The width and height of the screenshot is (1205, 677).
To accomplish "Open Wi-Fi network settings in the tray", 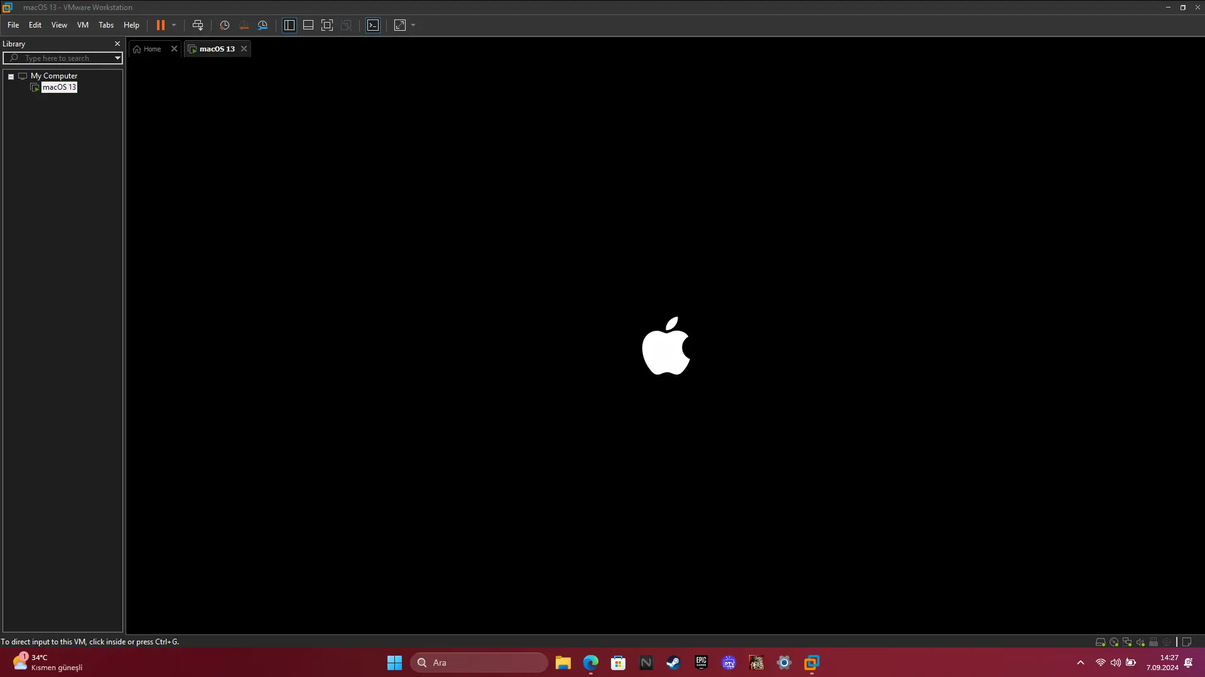I will (x=1101, y=663).
